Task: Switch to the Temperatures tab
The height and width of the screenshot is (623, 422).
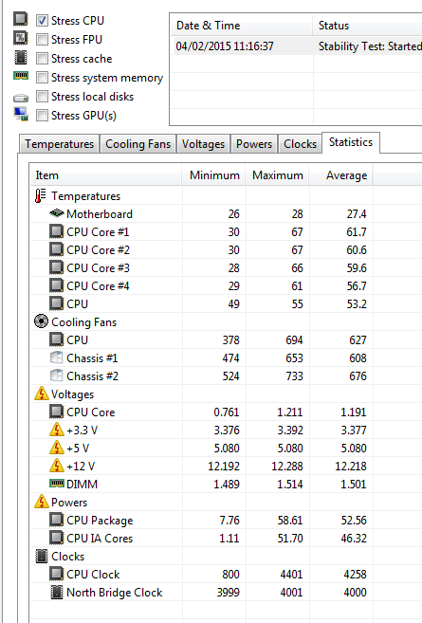Action: [59, 144]
